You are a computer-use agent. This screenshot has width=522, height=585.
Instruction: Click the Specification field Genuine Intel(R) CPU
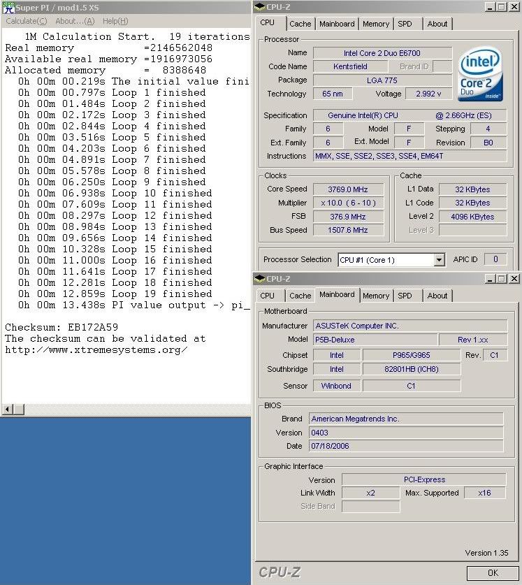point(409,115)
